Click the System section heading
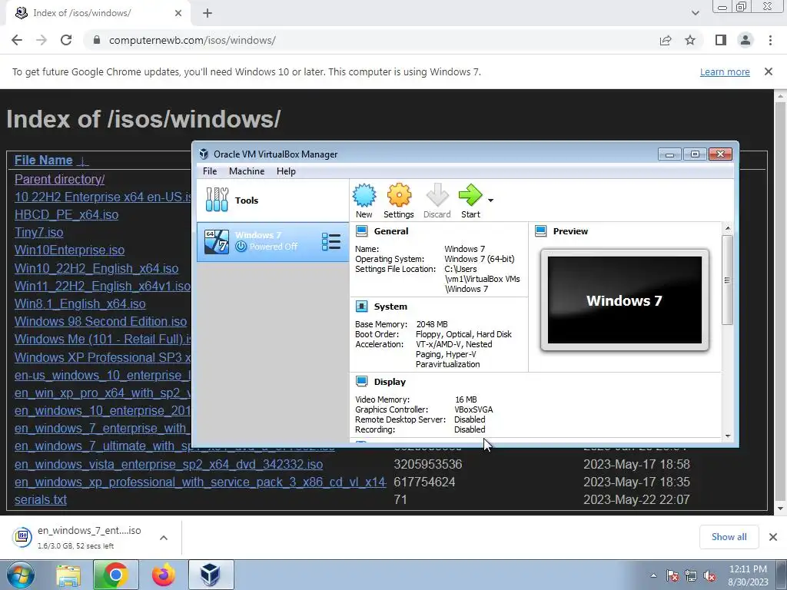 (390, 307)
